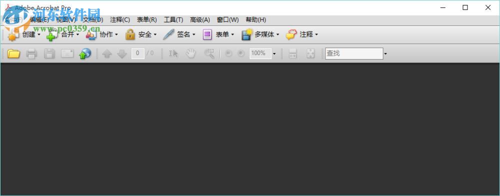Viewport: 500px width, 196px height.
Task: Minimize the Adobe Acrobat Pro window
Action: (x=443, y=7)
